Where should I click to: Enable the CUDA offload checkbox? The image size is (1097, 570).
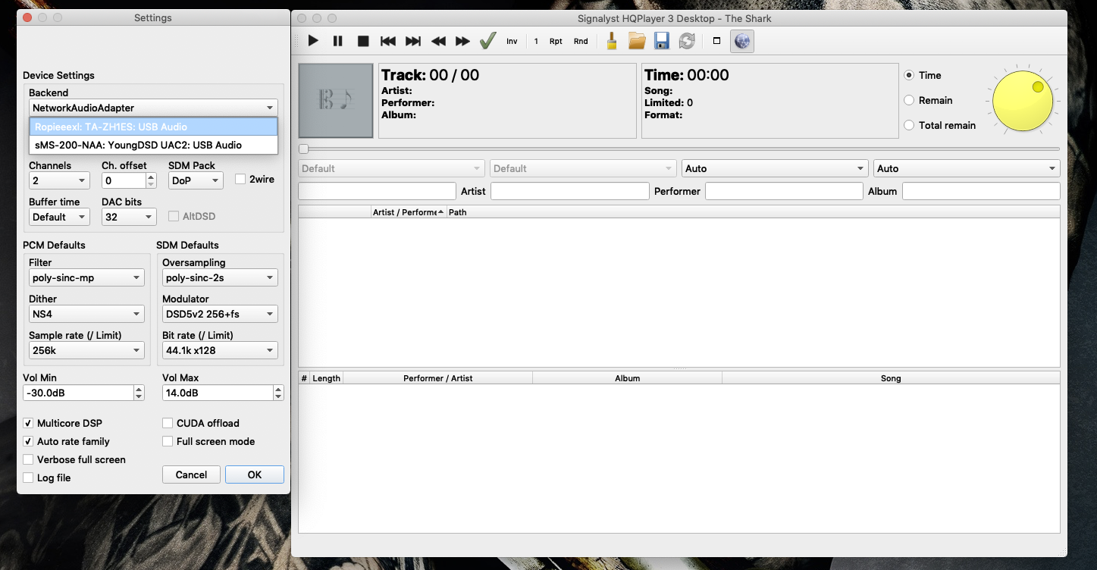[168, 423]
